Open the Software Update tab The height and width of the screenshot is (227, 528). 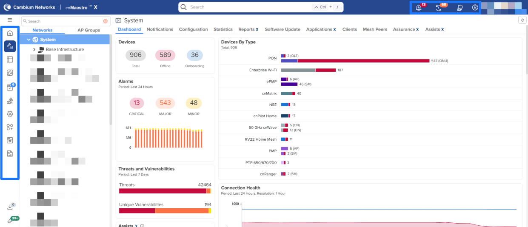point(282,29)
